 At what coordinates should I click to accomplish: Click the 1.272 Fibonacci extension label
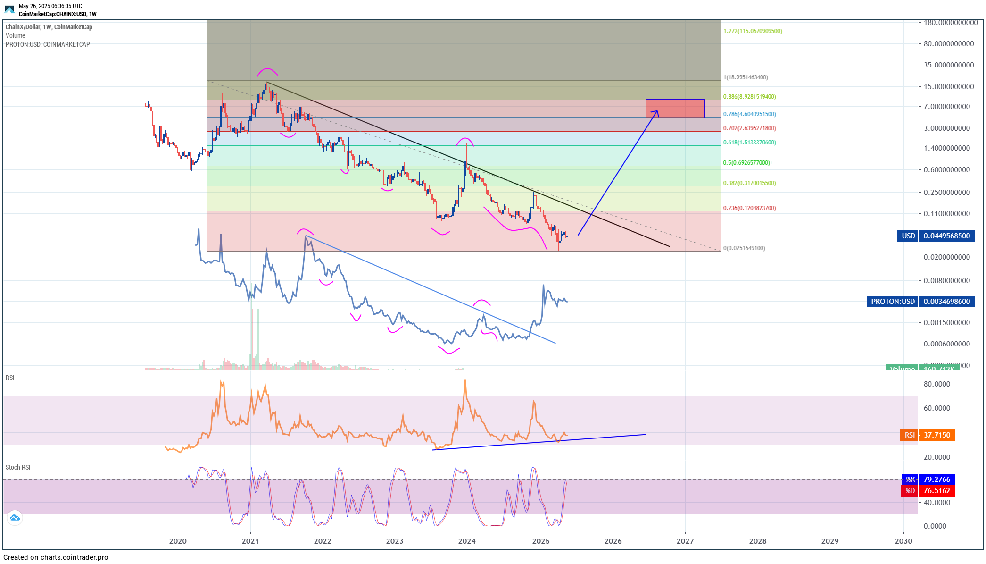tap(753, 31)
